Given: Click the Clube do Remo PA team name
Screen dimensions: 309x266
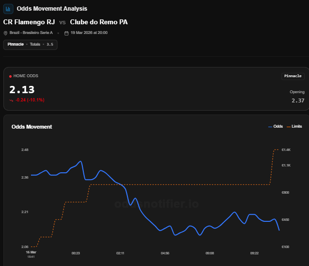Looking at the screenshot, I should [99, 22].
